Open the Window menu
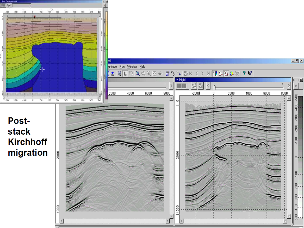The image size is (304, 228). coord(132,67)
